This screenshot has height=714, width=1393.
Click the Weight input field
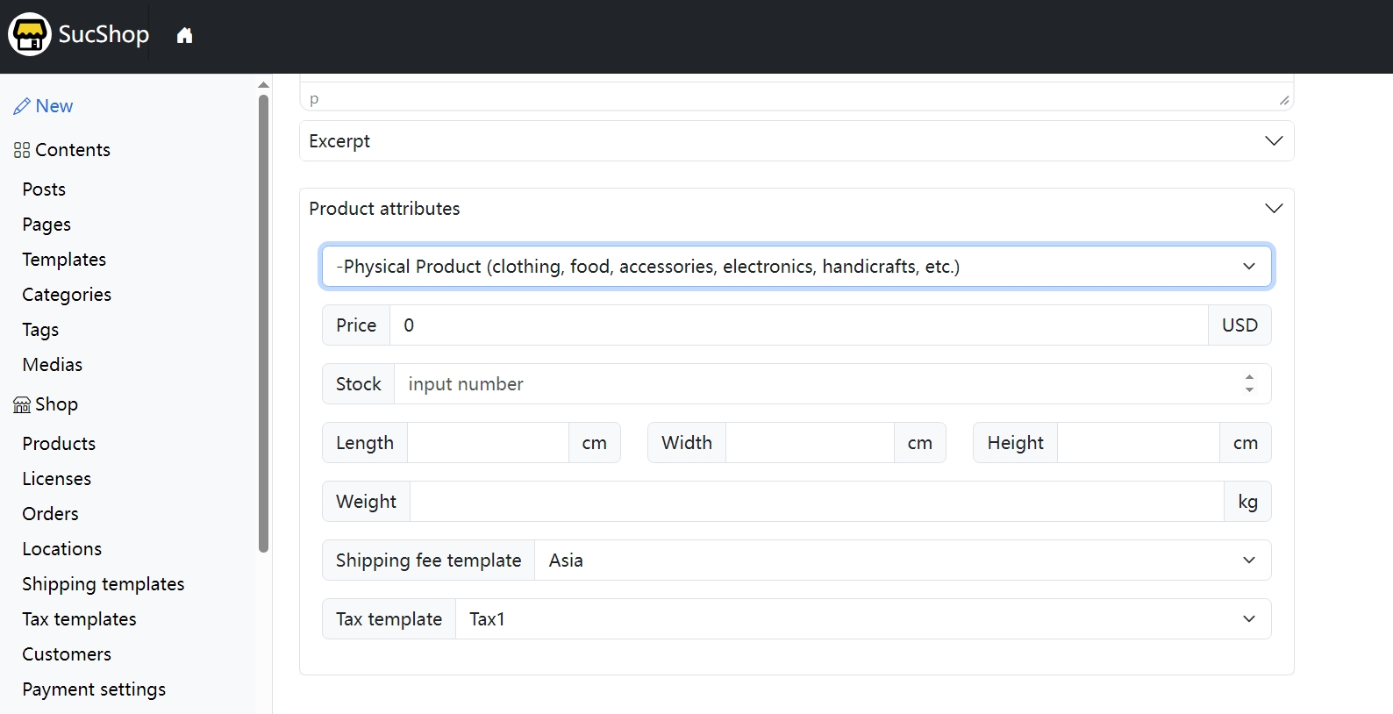[x=816, y=502]
